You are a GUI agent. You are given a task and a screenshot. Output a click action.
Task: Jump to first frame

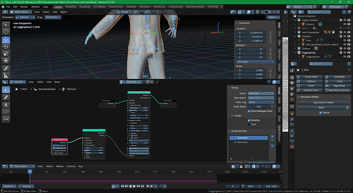tap(122, 186)
